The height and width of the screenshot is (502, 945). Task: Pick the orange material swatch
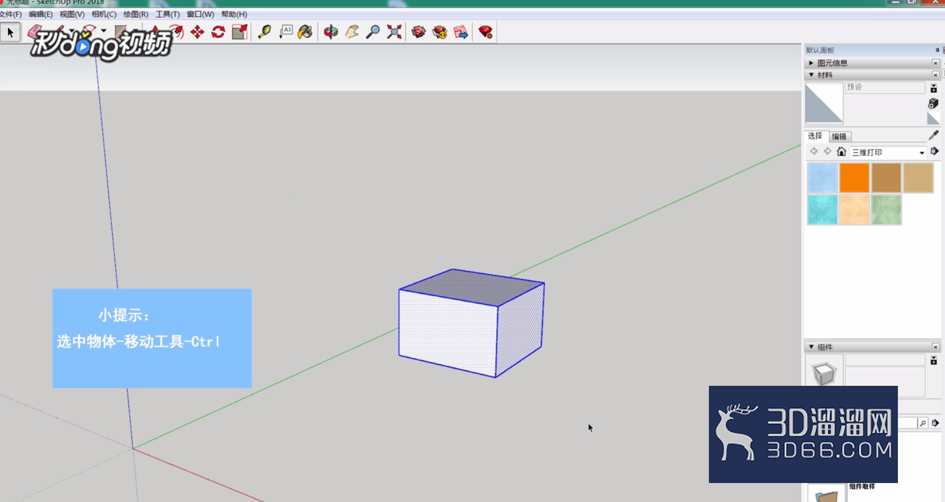pyautogui.click(x=854, y=178)
